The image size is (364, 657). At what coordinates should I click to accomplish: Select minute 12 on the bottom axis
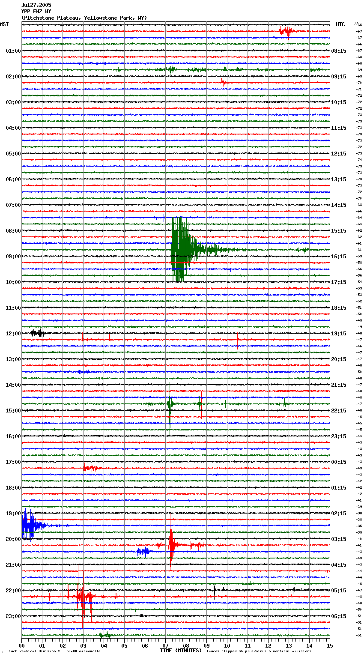(x=268, y=645)
